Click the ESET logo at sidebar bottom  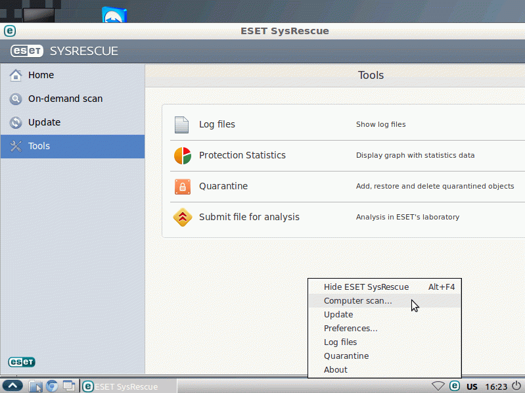click(22, 362)
